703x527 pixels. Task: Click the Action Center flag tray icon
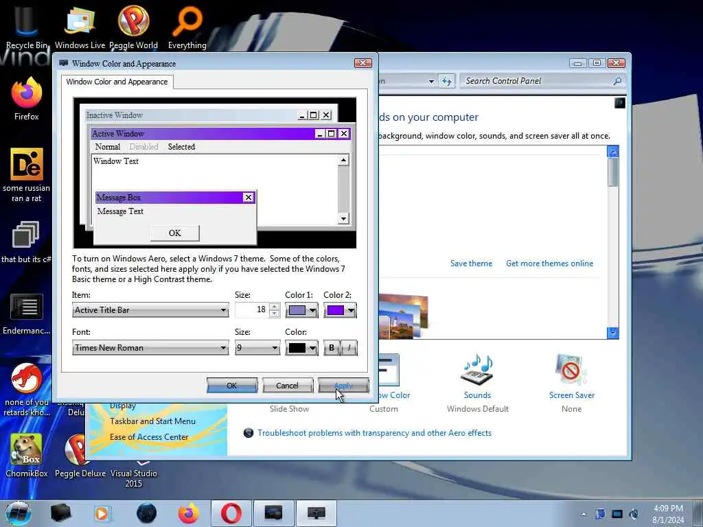600,514
